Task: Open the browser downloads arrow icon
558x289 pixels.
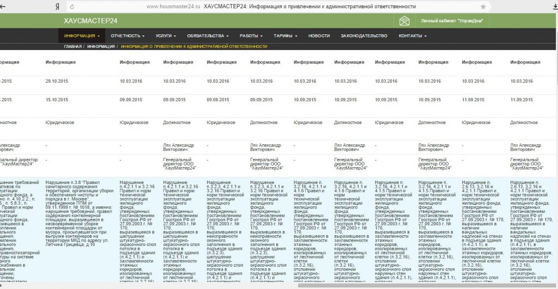Action: [x=554, y=7]
